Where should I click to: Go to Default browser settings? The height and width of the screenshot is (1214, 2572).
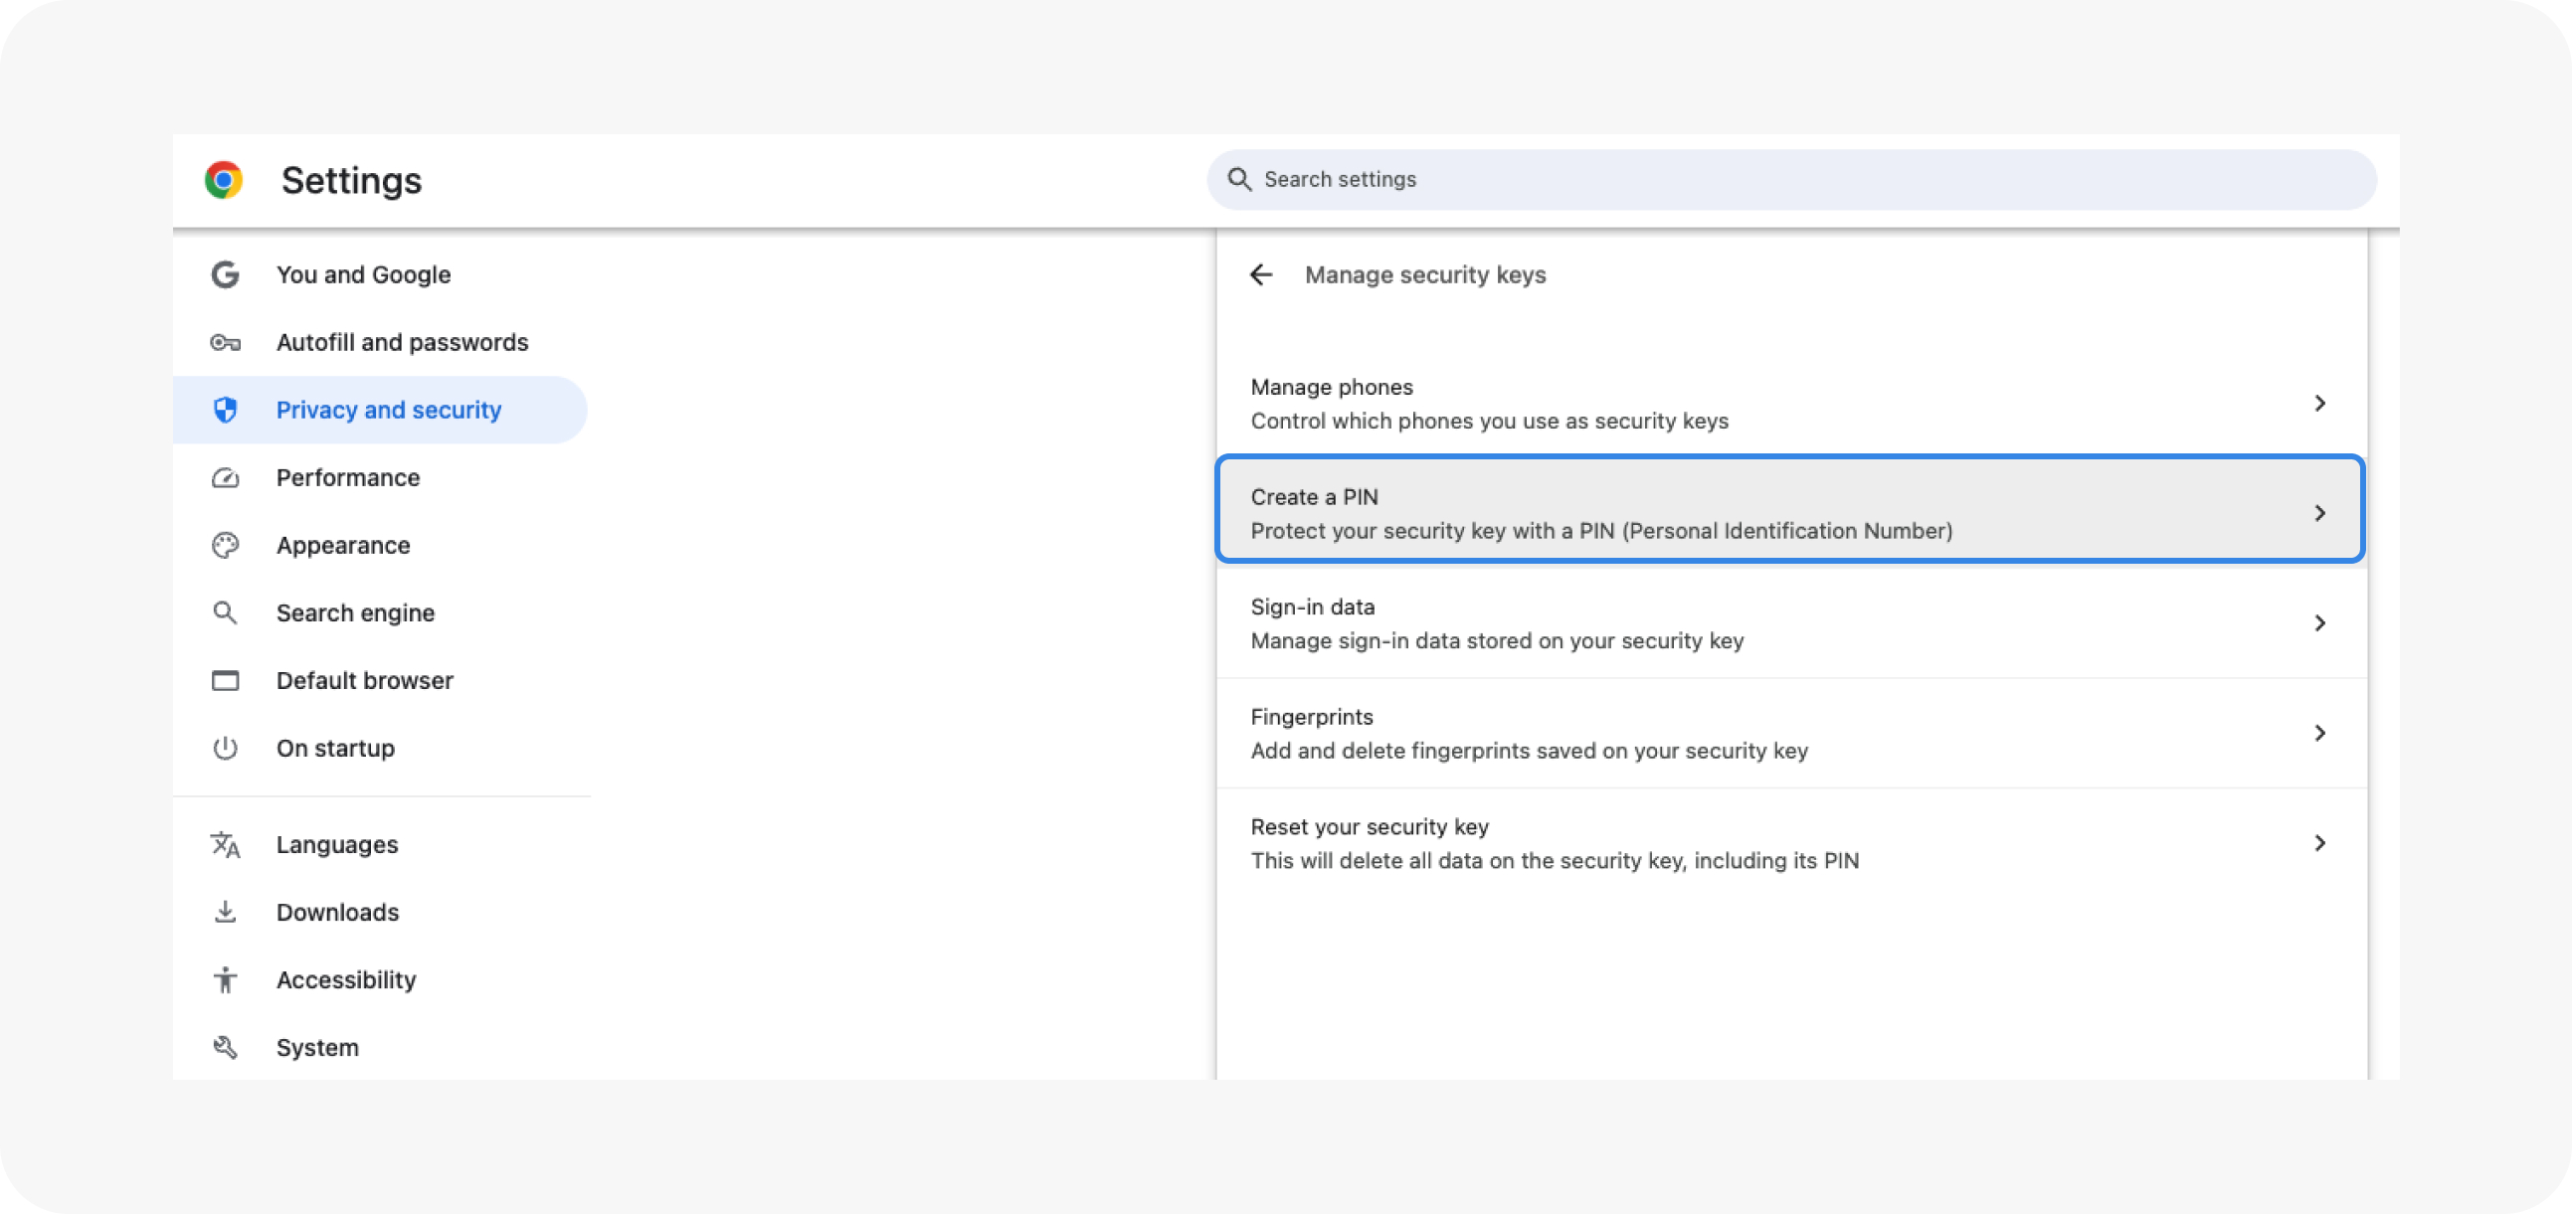pos(364,681)
